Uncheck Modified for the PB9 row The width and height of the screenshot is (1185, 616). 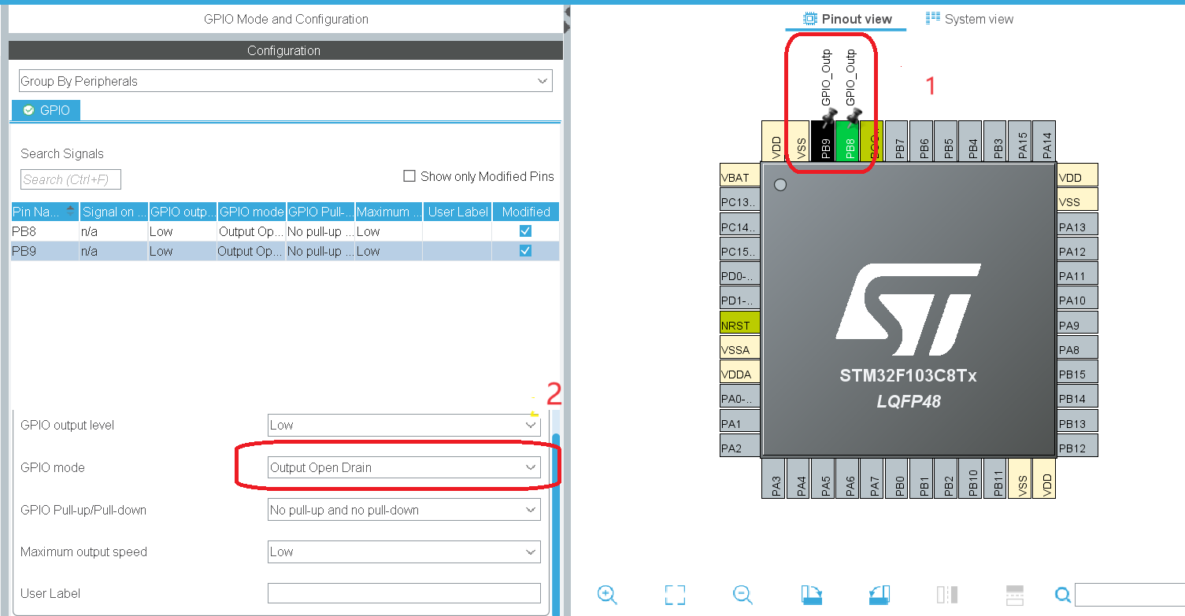tap(525, 250)
